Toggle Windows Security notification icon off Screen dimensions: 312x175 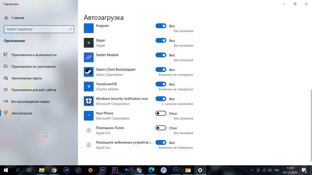pyautogui.click(x=161, y=99)
